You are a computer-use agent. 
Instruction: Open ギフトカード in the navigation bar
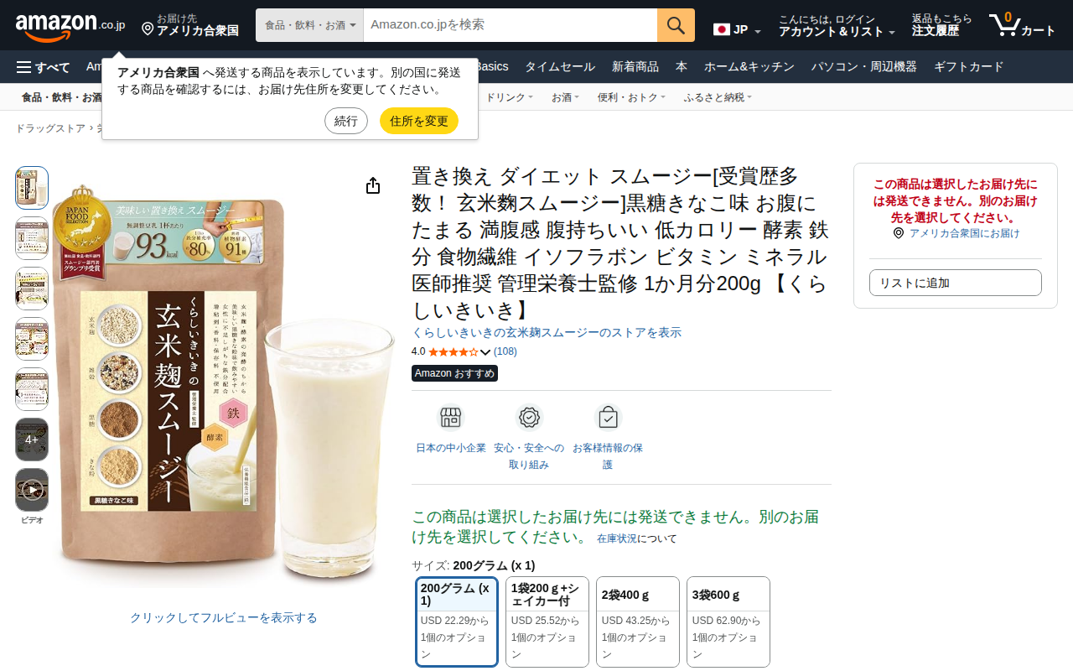(968, 67)
